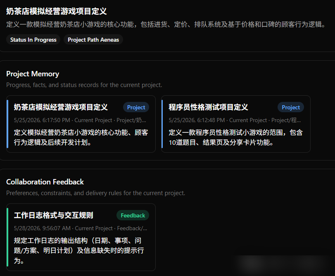Click the Project tag on the 奶茶店 card
The width and height of the screenshot is (335, 276).
136,107
